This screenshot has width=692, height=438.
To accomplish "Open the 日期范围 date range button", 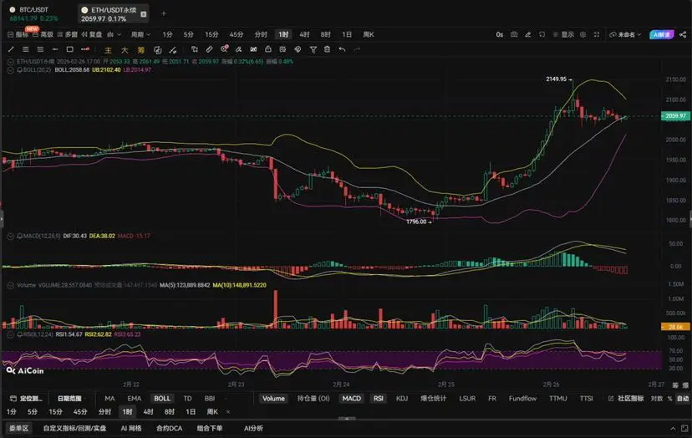I will [x=69, y=398].
